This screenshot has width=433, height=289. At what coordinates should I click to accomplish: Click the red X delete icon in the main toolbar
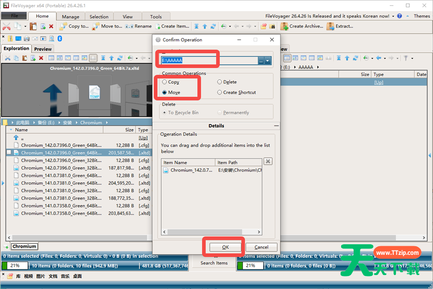pos(51,26)
